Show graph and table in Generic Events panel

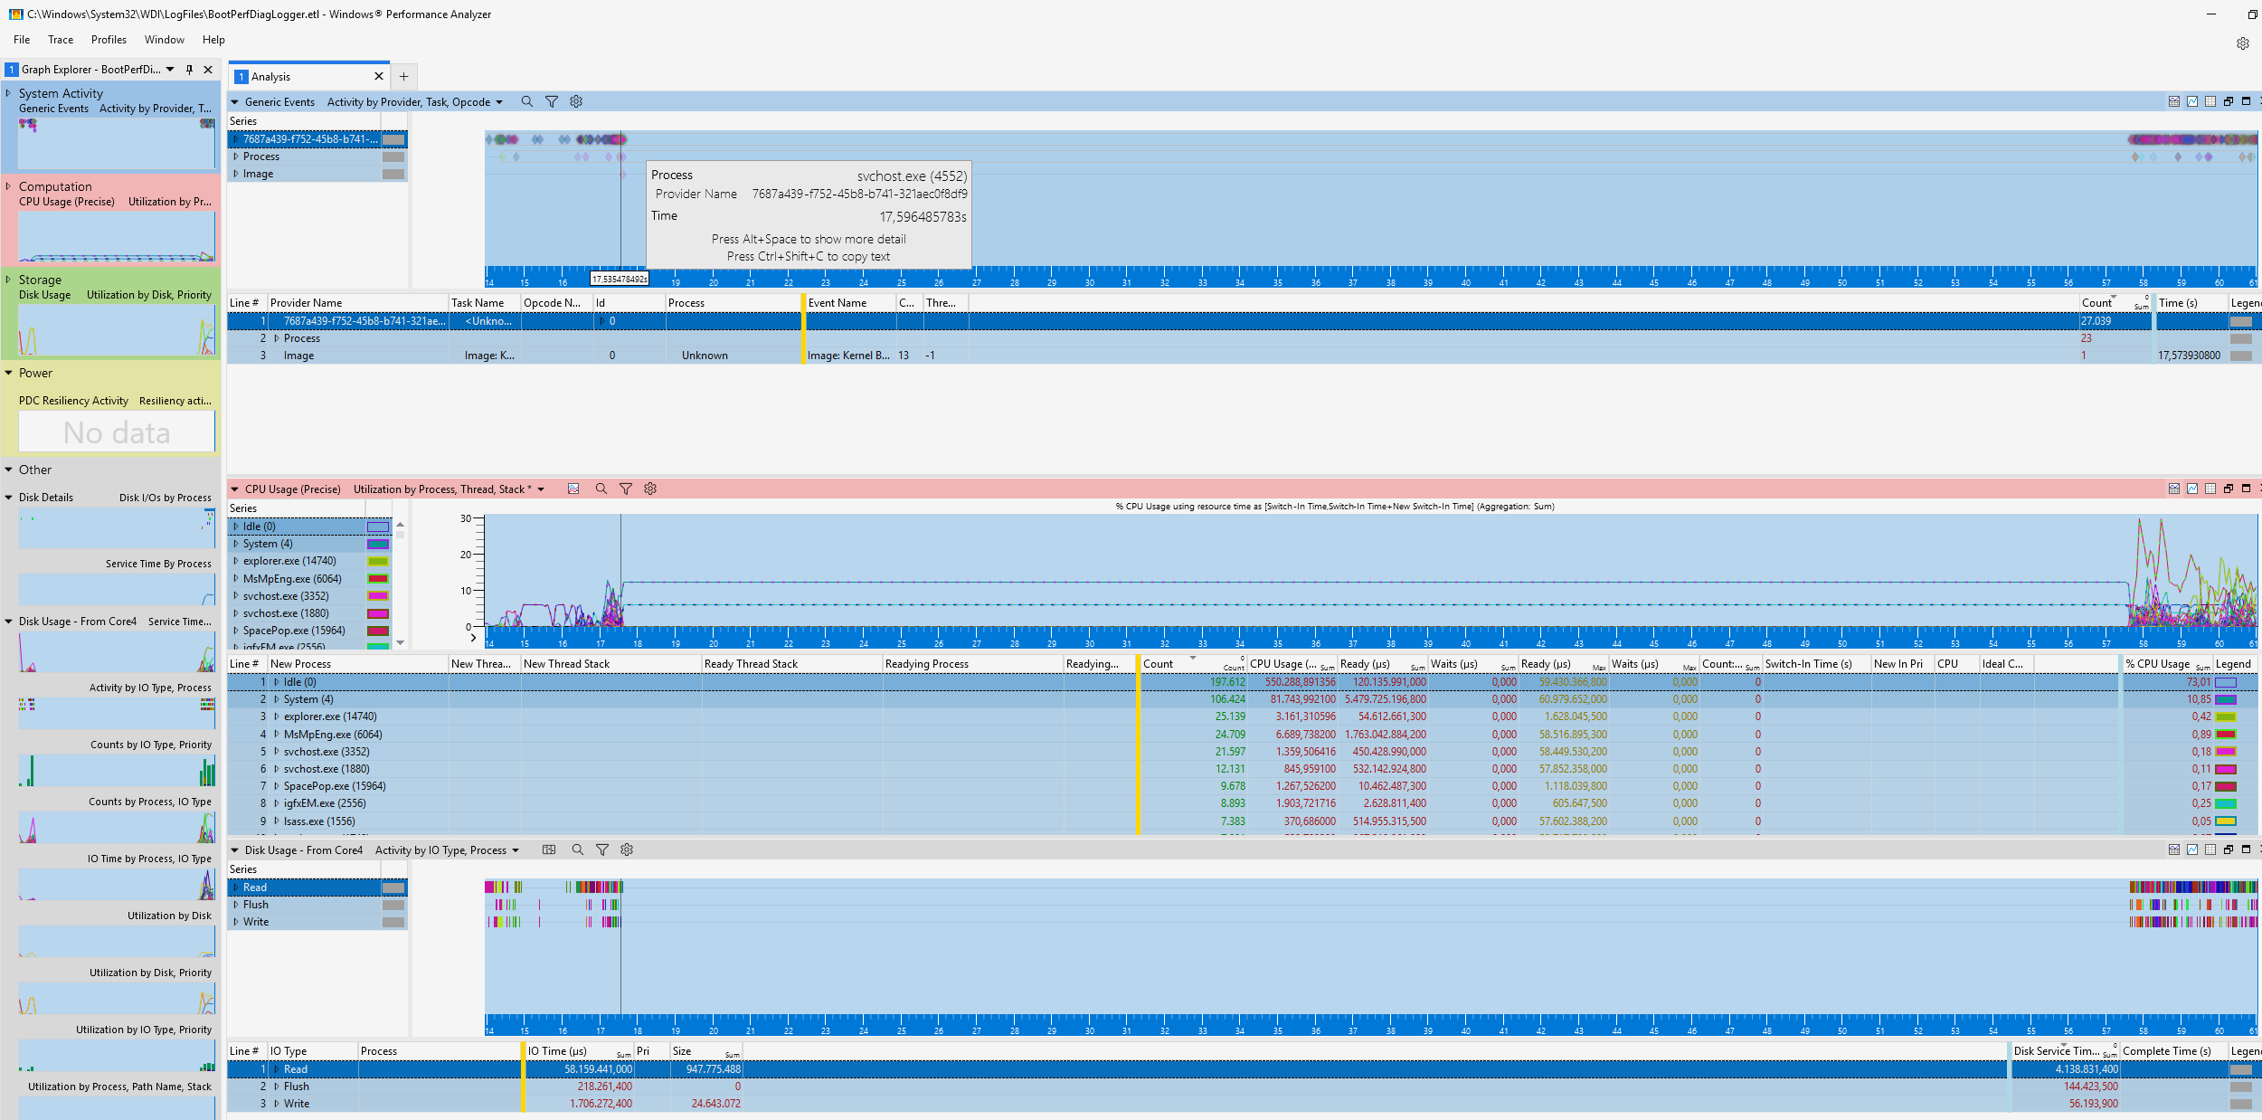[x=2174, y=102]
